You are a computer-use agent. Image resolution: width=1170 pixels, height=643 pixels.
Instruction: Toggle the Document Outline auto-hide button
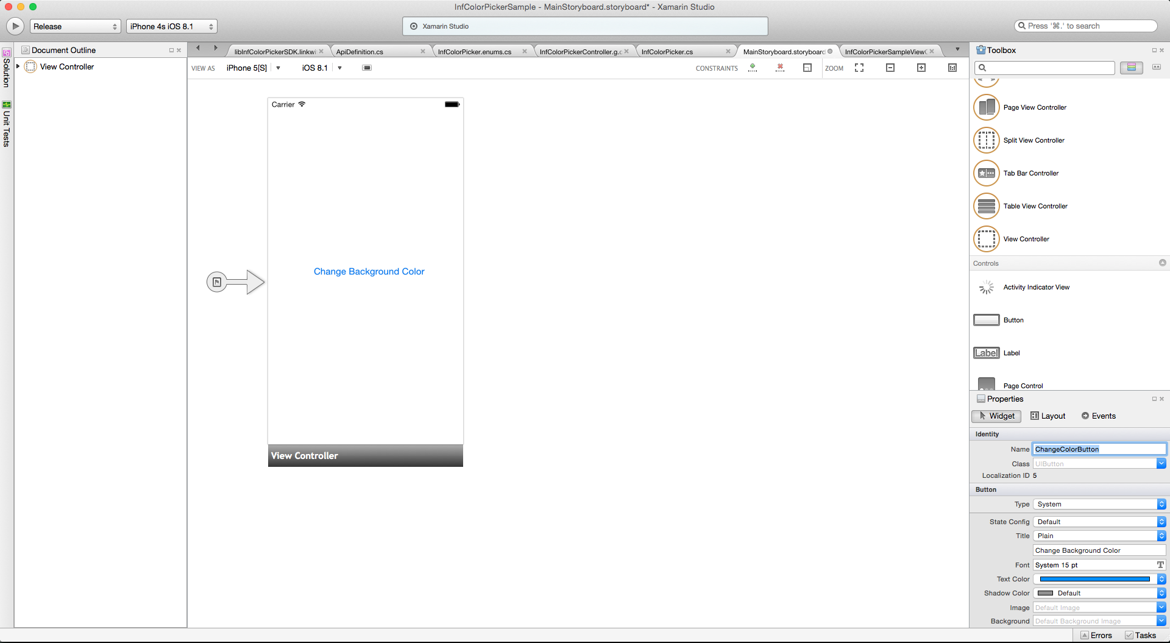(171, 50)
